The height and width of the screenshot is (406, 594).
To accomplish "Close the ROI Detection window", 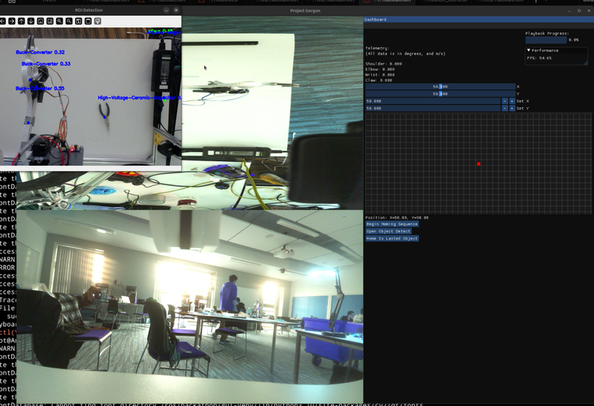I will click(x=176, y=10).
